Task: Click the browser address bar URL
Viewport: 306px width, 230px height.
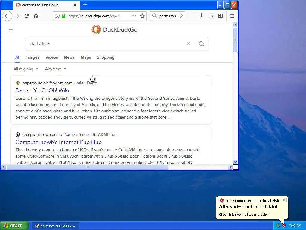Action: coord(94,16)
